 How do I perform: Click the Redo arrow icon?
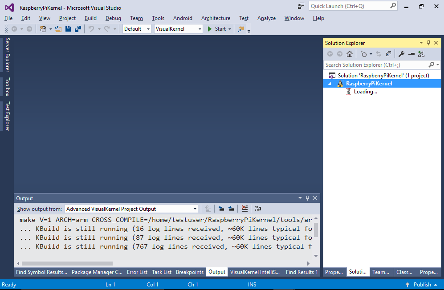107,29
